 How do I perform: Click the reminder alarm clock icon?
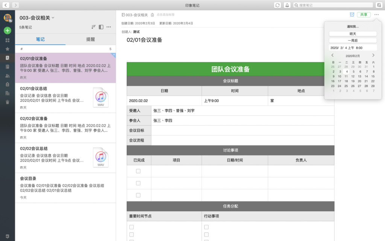[352, 15]
